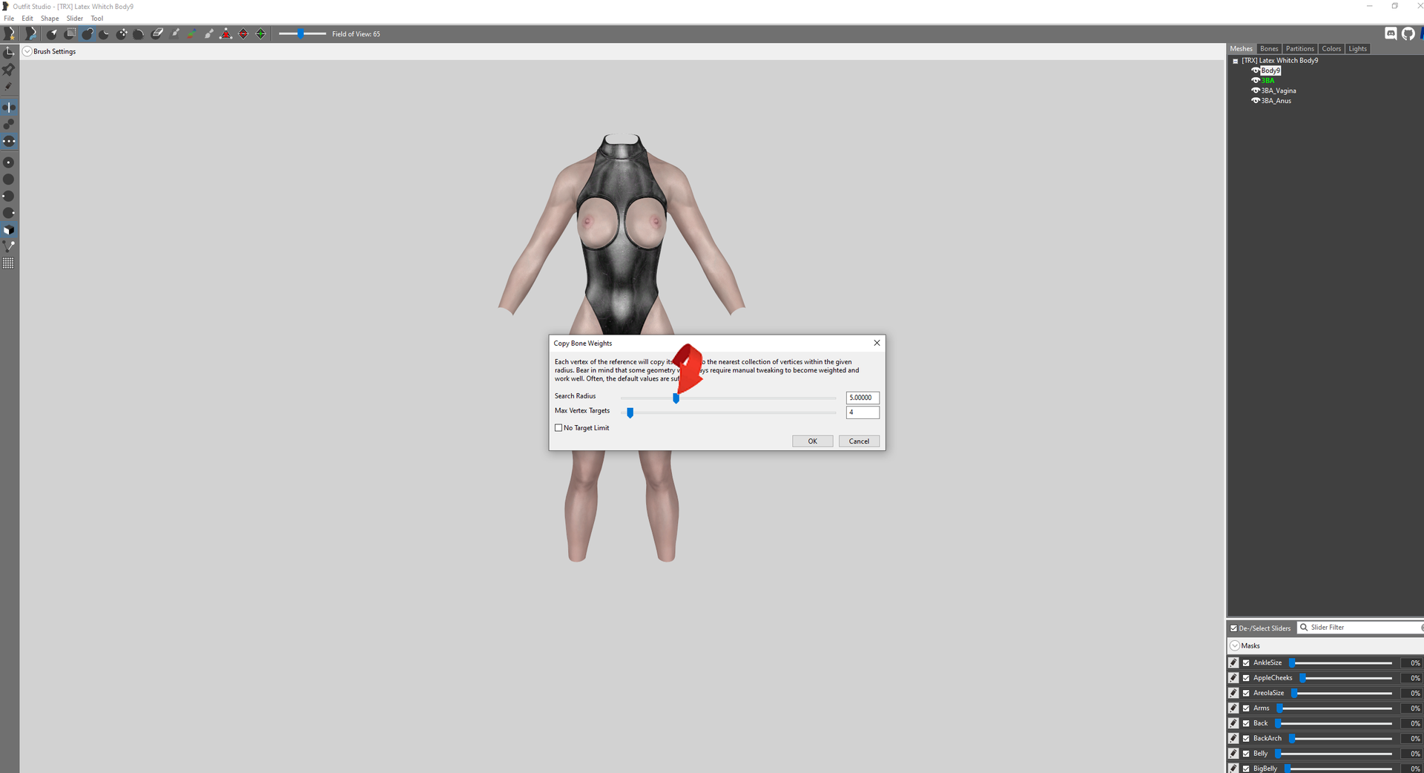1424x773 pixels.
Task: Toggle visibility of 3BA mesh
Action: pyautogui.click(x=1256, y=80)
